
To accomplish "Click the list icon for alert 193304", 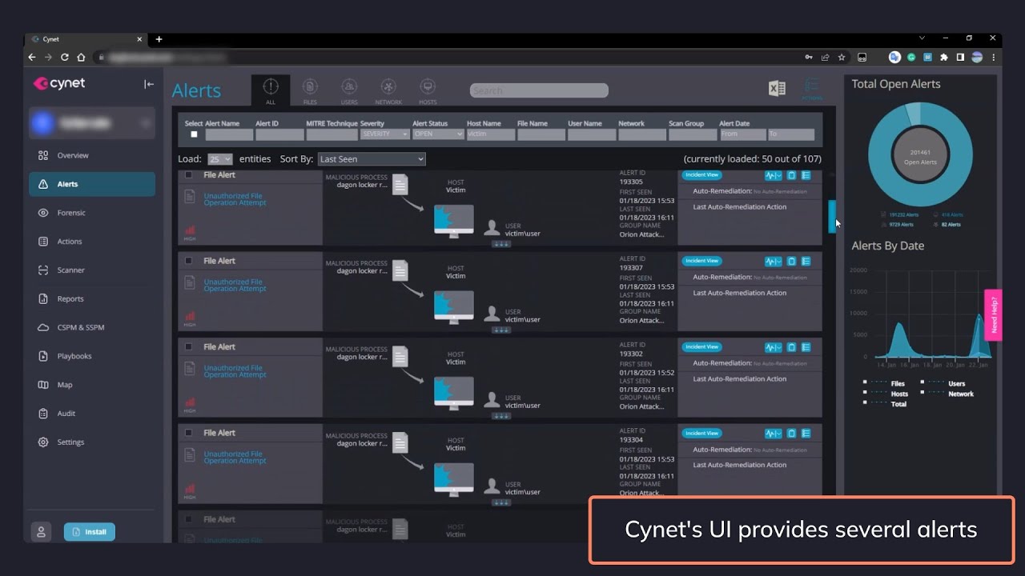I will pos(806,433).
